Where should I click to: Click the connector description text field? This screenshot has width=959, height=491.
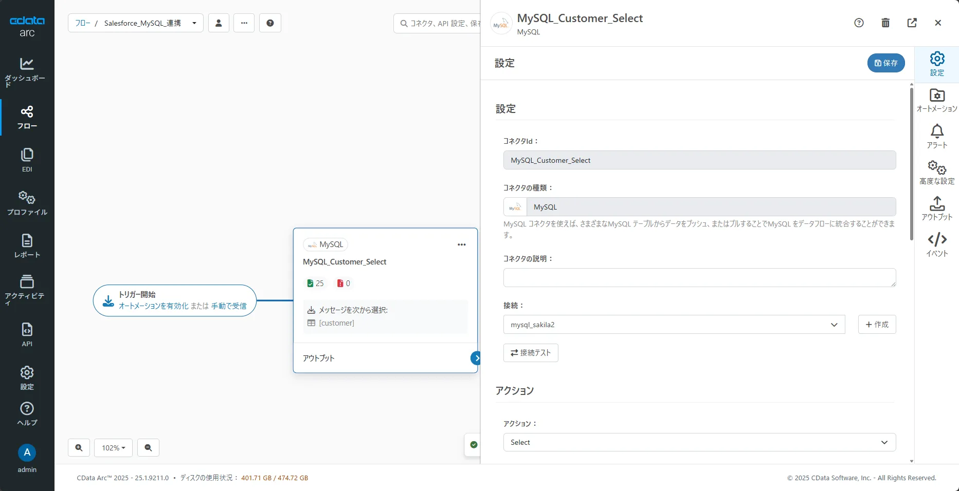click(x=699, y=278)
